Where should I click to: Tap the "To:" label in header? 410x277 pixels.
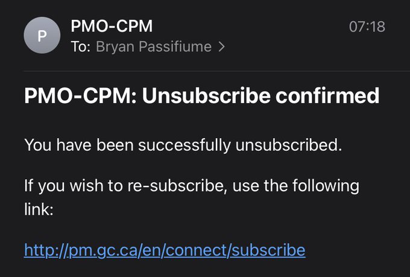tap(81, 47)
